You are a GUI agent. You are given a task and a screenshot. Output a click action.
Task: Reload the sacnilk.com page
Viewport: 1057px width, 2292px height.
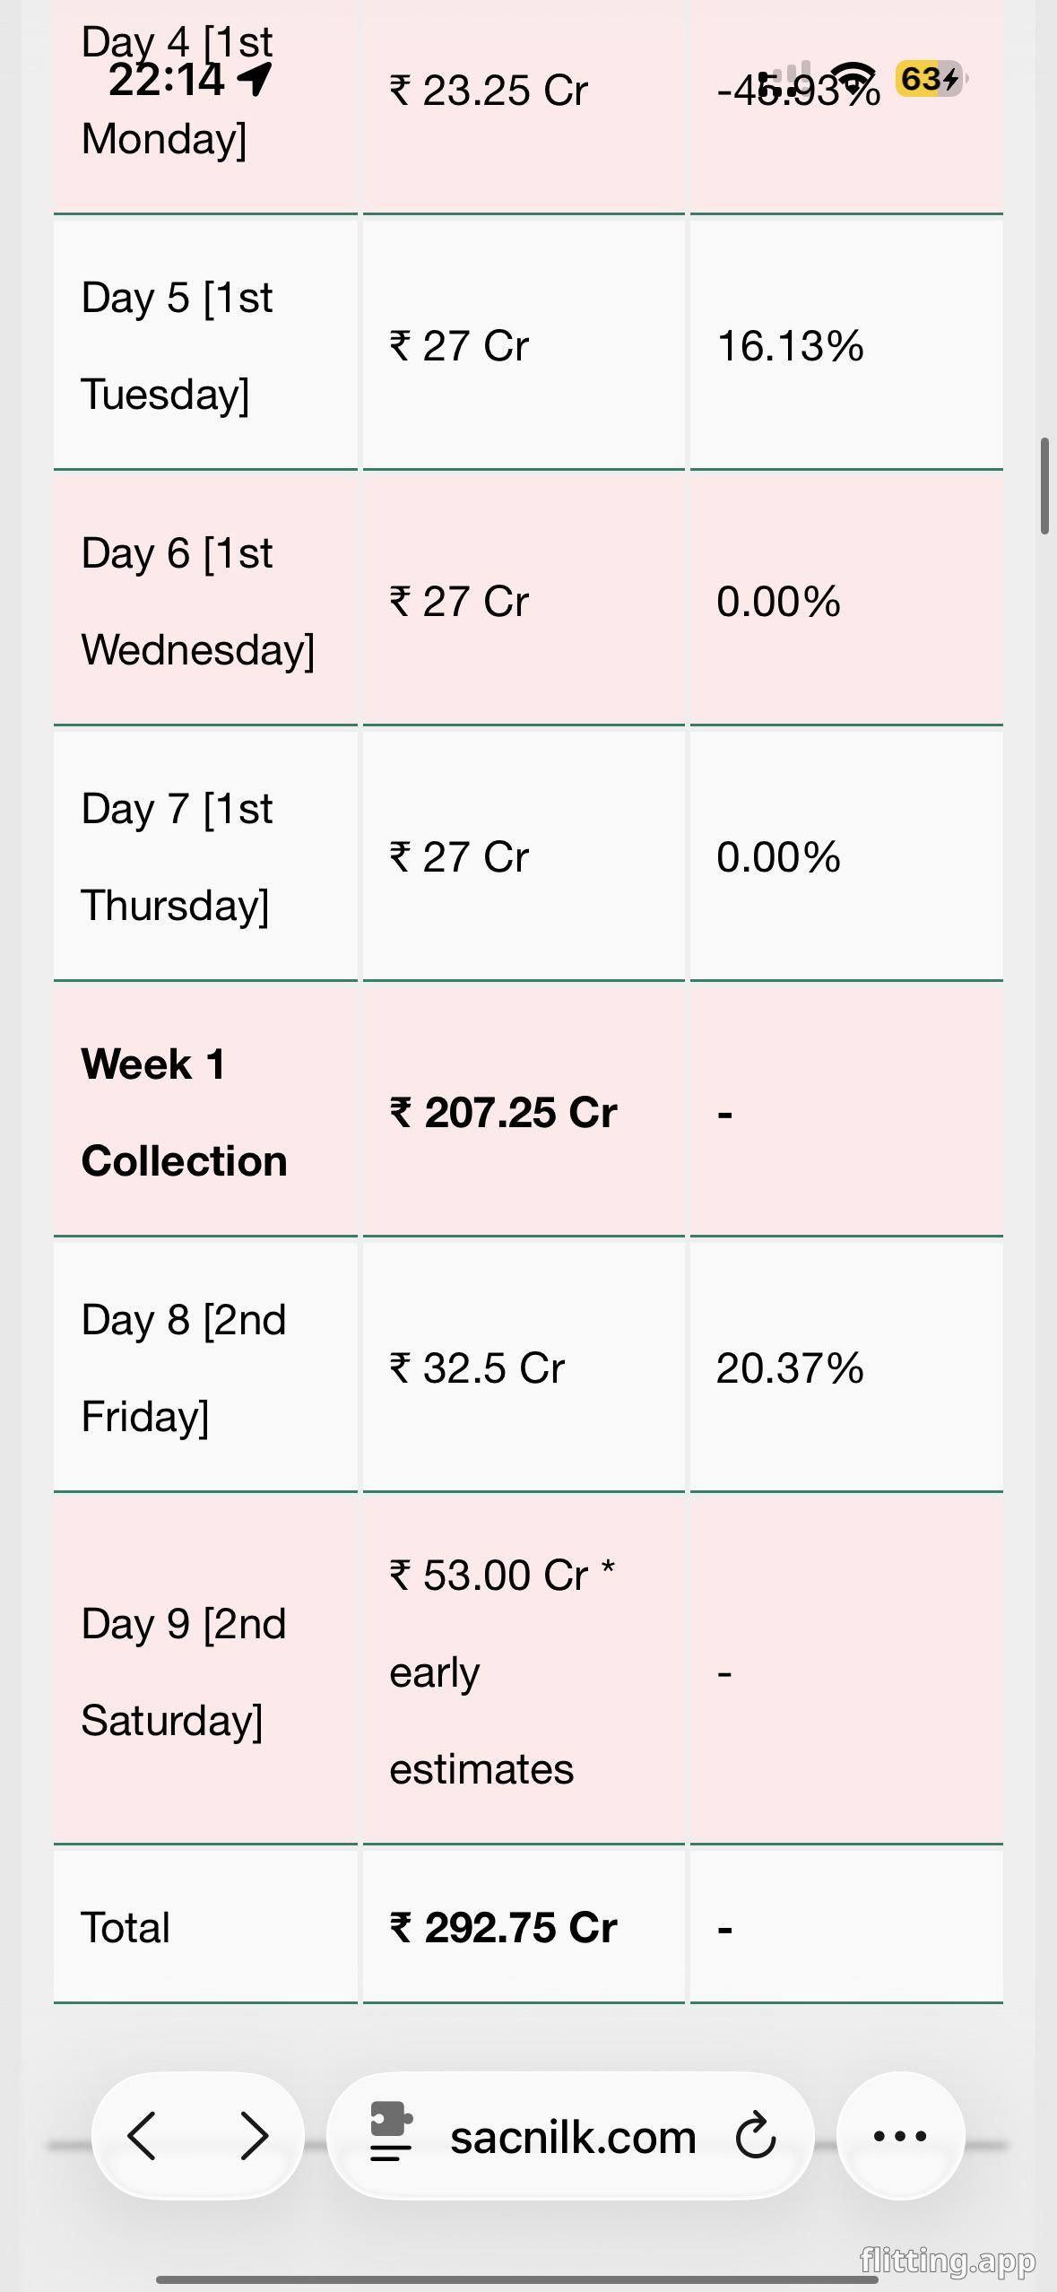(755, 2135)
